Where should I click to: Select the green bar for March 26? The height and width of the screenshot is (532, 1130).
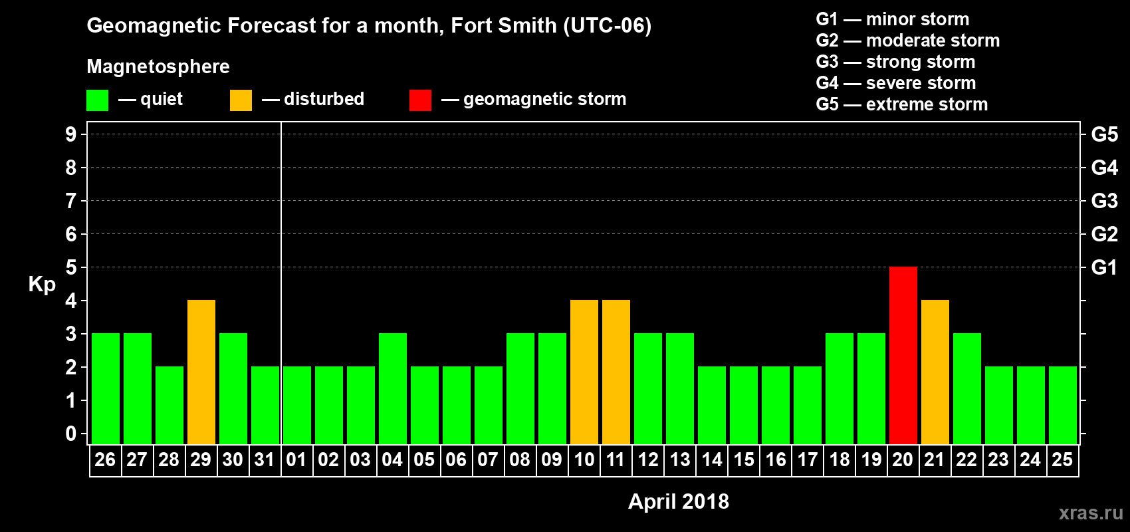point(106,389)
